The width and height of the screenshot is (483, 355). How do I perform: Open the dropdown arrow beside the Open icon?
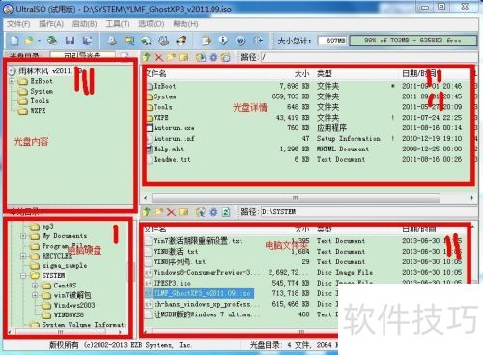(x=40, y=41)
